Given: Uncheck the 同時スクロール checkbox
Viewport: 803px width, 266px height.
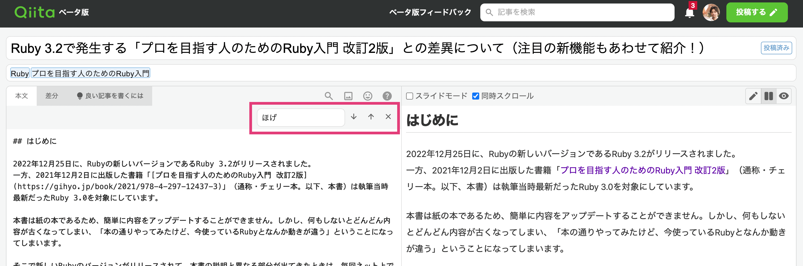Looking at the screenshot, I should (x=475, y=96).
